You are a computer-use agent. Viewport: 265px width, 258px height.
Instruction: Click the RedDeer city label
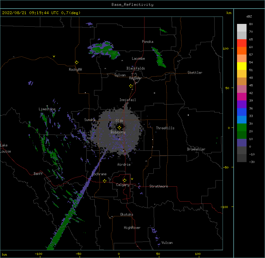pyautogui.click(x=135, y=78)
